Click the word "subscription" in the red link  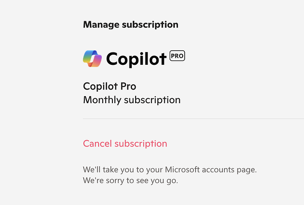(141, 144)
